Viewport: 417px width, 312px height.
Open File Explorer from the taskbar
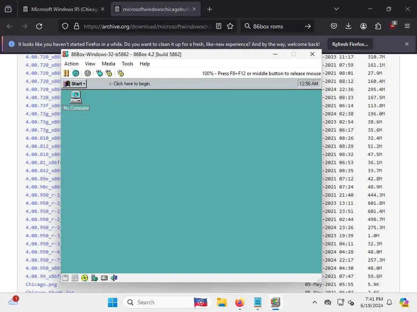(x=222, y=302)
